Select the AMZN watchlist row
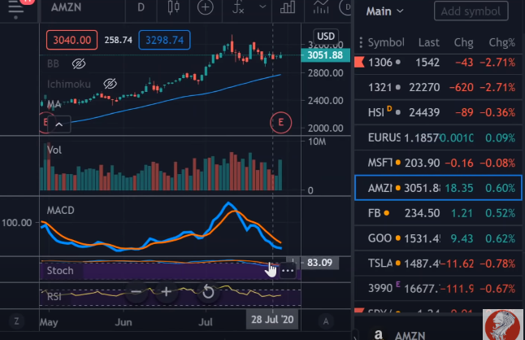Screen dimensions: 525x340 pyautogui.click(x=438, y=188)
